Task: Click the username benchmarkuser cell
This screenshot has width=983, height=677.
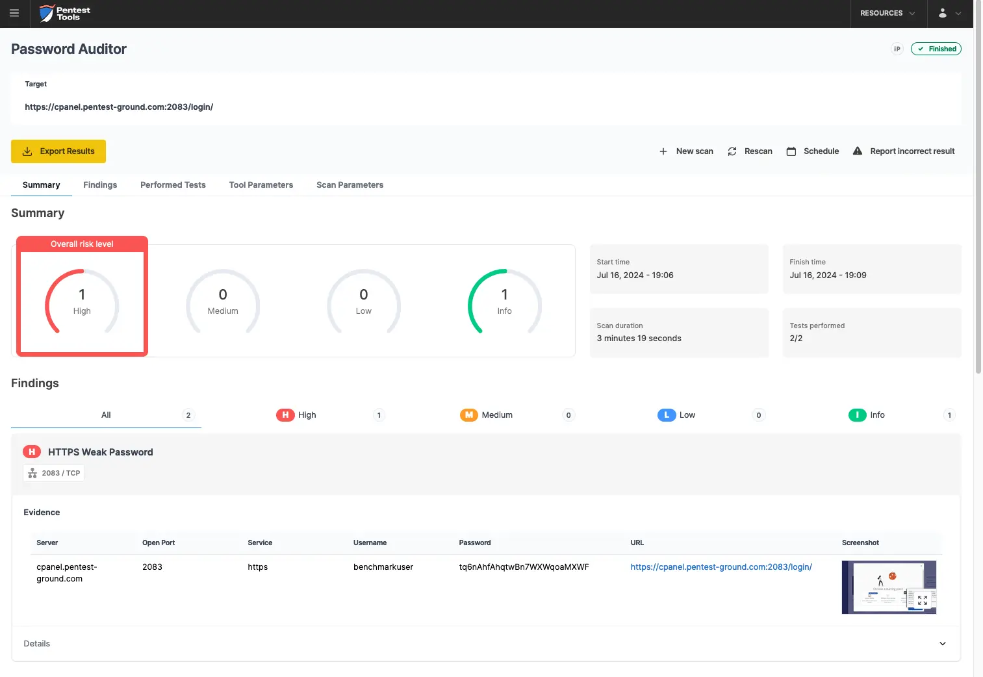Action: coord(383,567)
